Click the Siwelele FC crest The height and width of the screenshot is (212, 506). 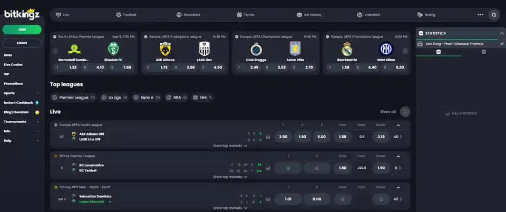click(113, 49)
